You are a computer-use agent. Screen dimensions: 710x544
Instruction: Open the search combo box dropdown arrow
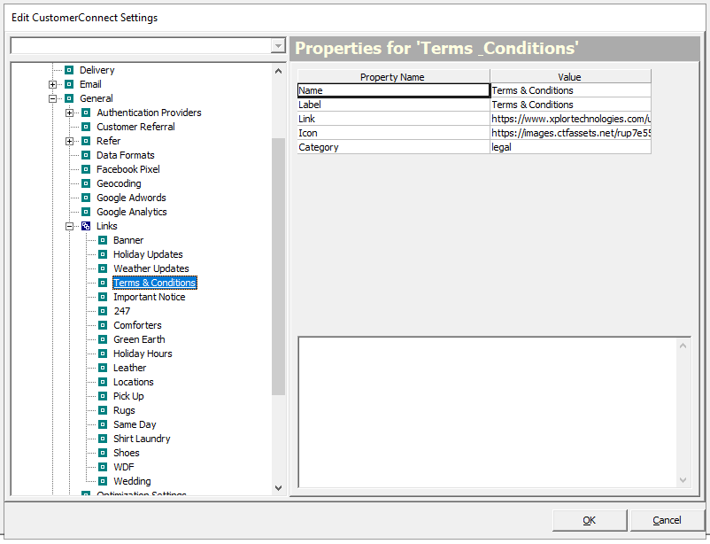click(x=278, y=46)
